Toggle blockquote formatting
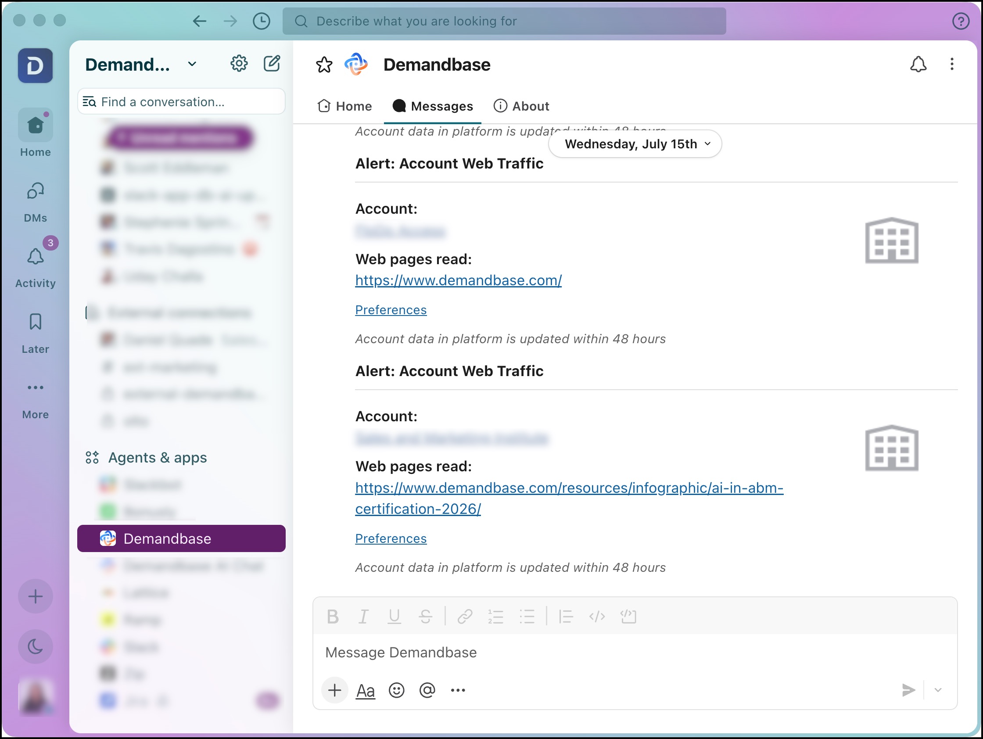983x739 pixels. click(x=566, y=617)
